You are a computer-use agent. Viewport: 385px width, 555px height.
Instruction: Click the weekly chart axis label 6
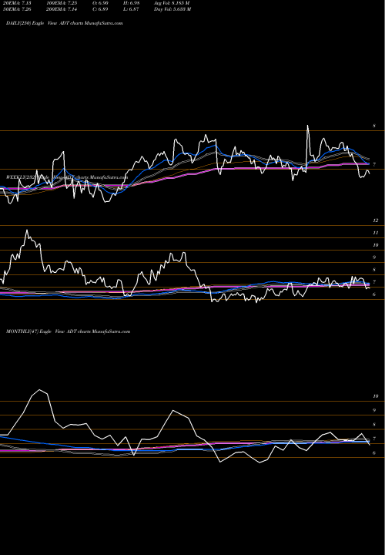pyautogui.click(x=374, y=294)
